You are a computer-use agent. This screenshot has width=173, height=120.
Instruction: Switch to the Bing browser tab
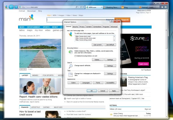point(129,7)
